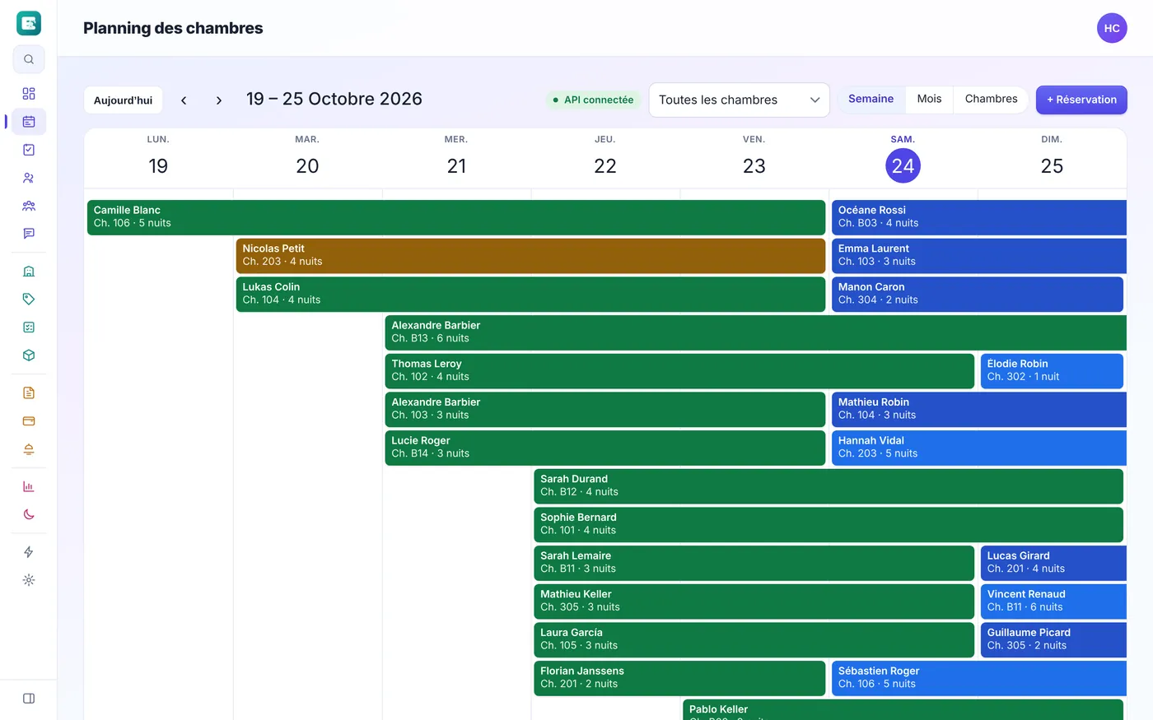Open the three-person group icon in sidebar
The width and height of the screenshot is (1153, 720).
(29, 206)
